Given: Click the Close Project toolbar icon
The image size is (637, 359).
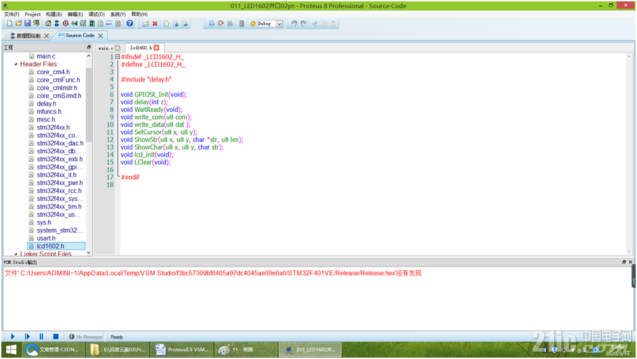Looking at the screenshot, I should pos(36,24).
